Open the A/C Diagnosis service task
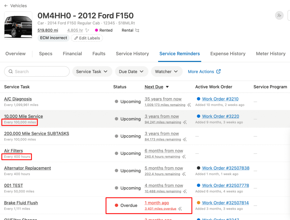290x220 pixels. click(18, 99)
